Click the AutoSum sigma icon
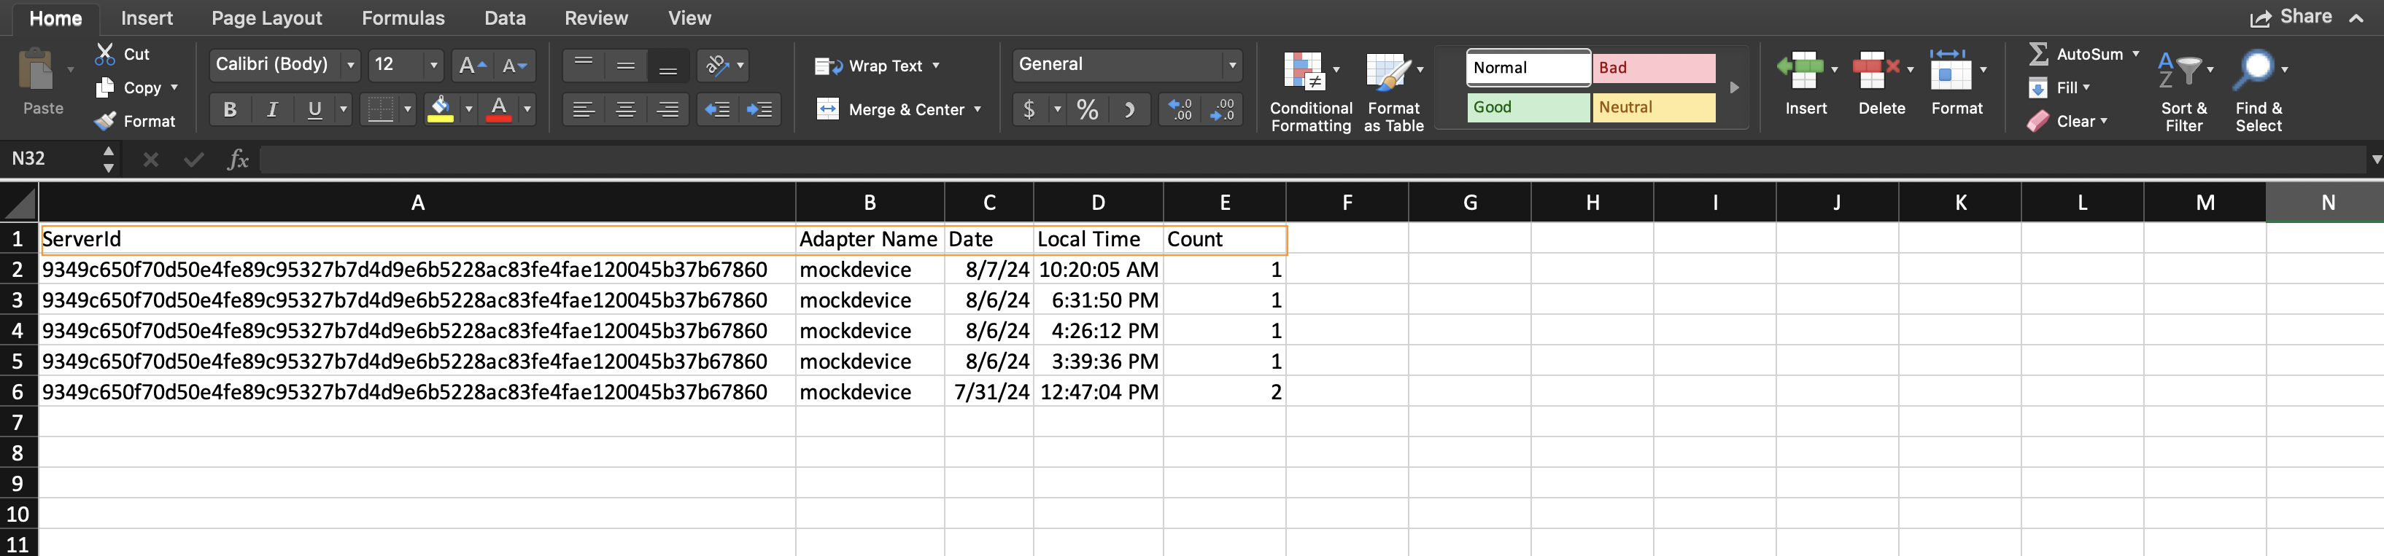 (2038, 55)
